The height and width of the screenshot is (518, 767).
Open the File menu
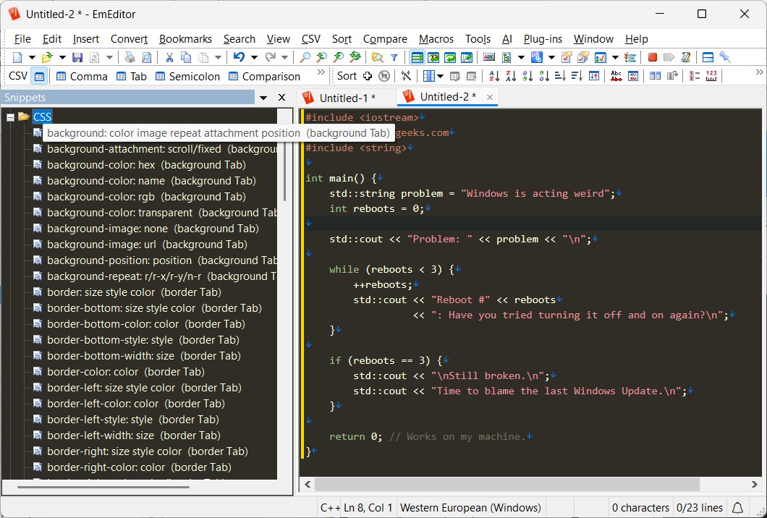click(x=22, y=38)
